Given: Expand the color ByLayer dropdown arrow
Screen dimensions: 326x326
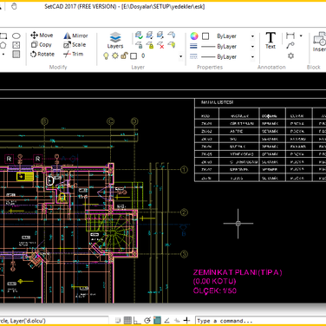Looking at the screenshot, I should [252, 36].
